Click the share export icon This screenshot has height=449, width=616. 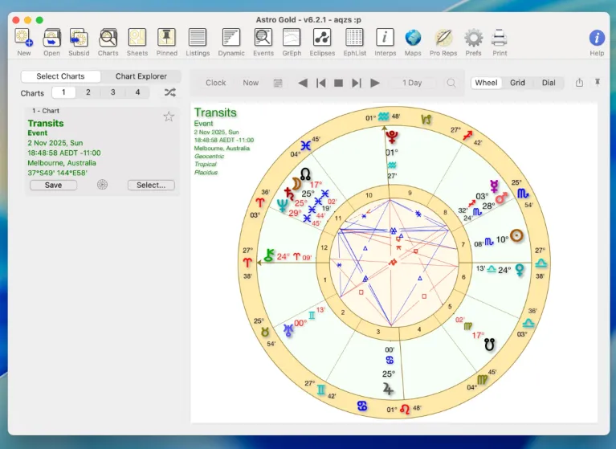click(x=579, y=83)
